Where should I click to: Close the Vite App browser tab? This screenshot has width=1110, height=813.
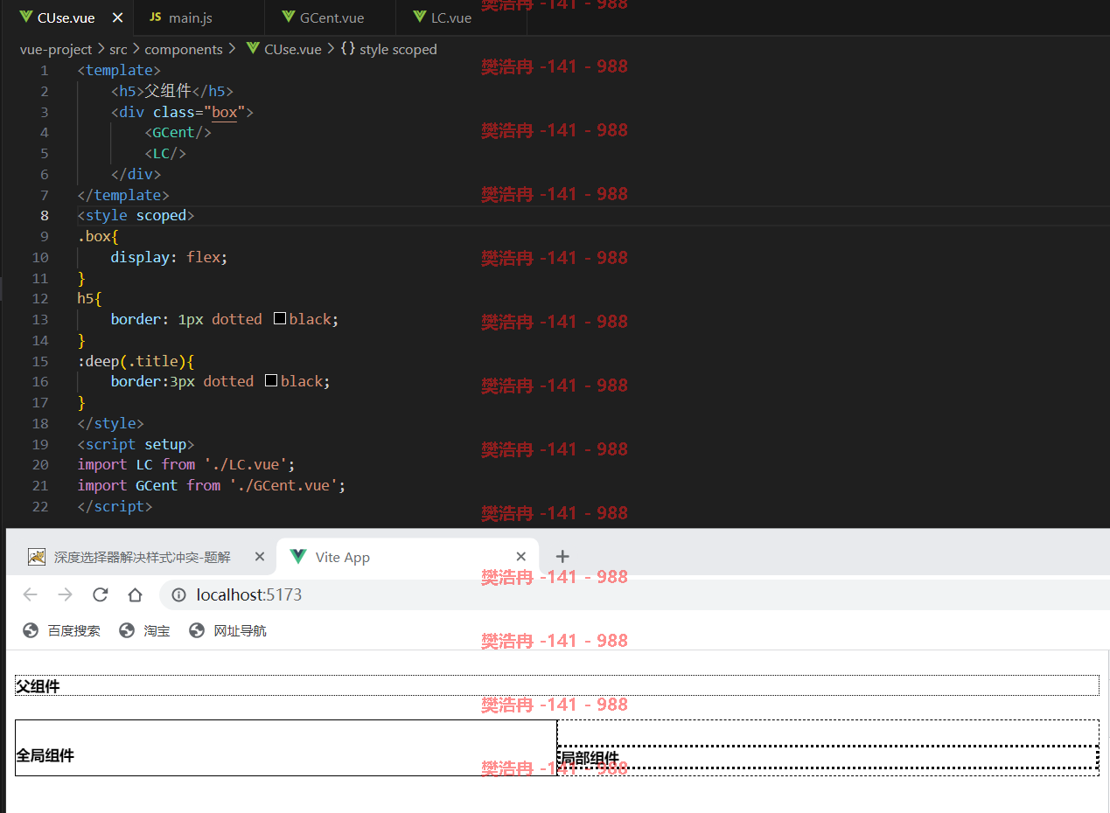pos(521,557)
